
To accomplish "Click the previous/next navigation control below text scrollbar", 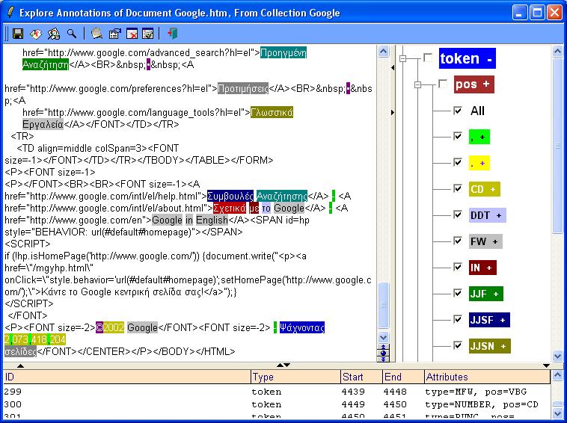I will 383,353.
